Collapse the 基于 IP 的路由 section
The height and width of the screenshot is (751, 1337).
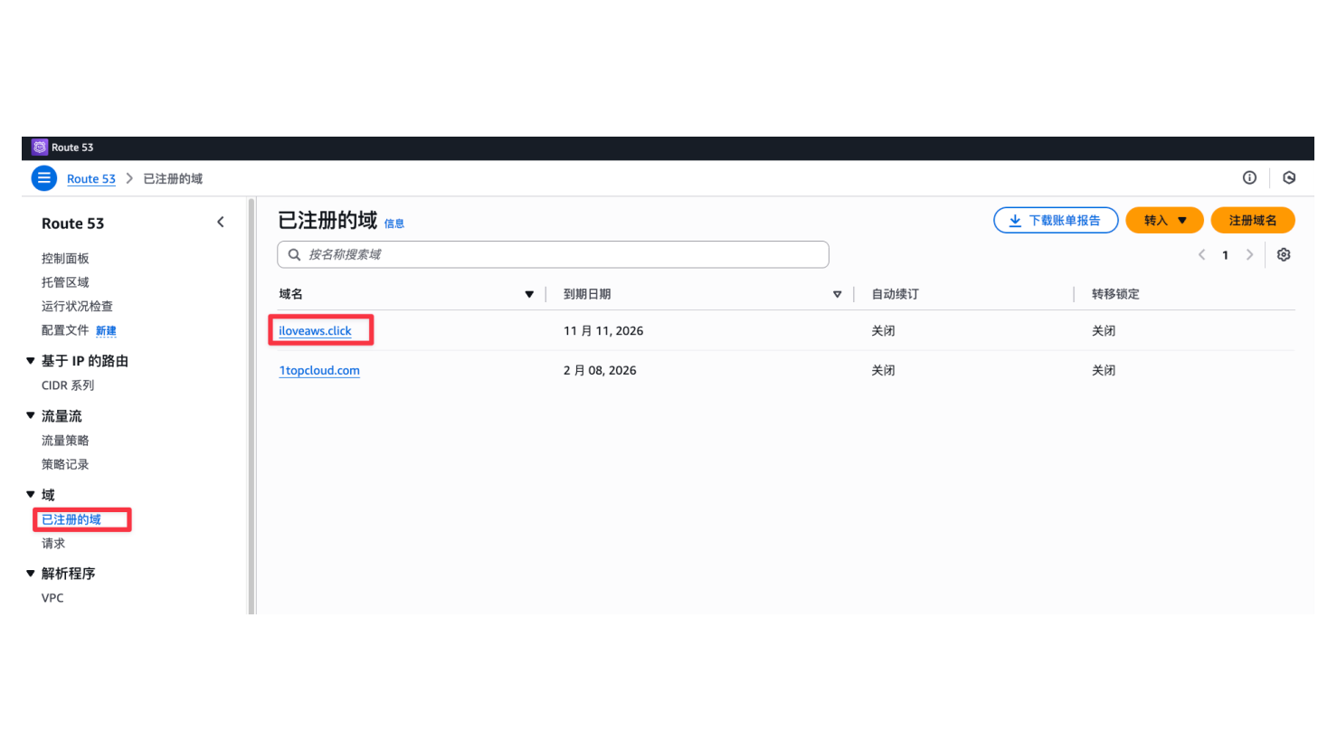click(31, 361)
